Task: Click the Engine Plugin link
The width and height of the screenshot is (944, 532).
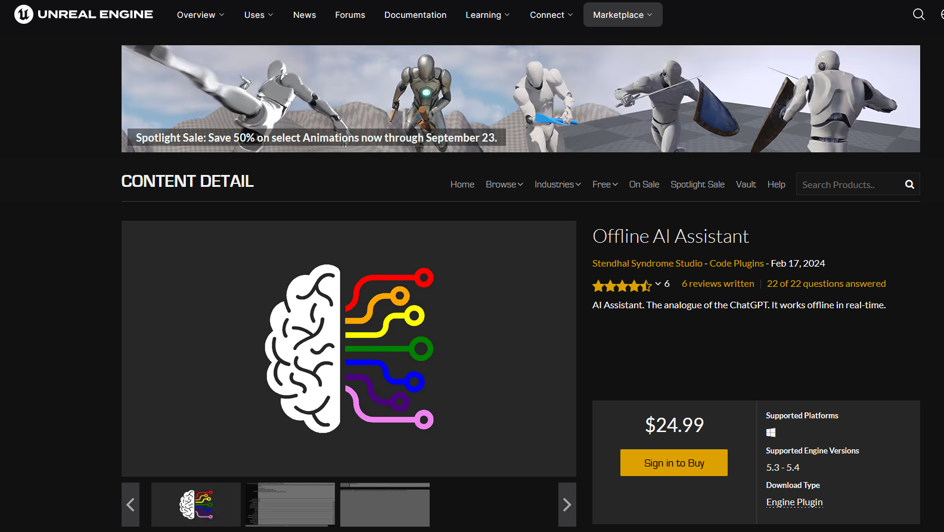Action: pos(794,502)
